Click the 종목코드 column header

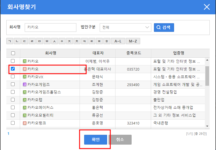[134, 53]
